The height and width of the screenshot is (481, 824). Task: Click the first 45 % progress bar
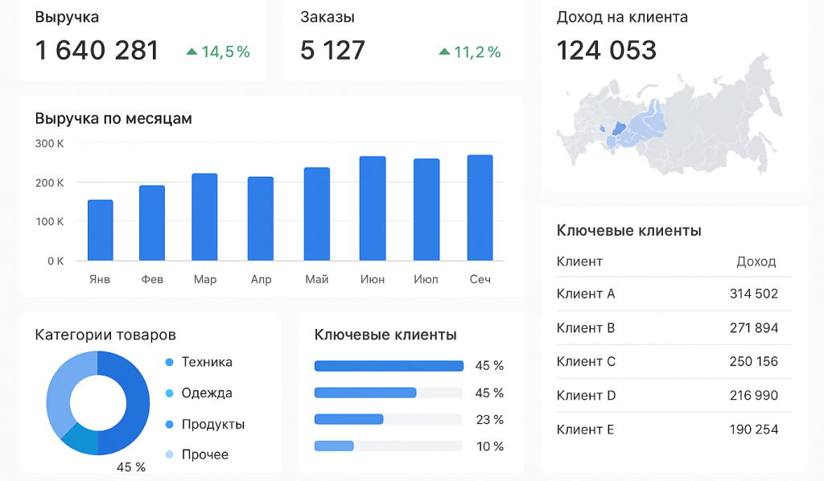pos(389,366)
